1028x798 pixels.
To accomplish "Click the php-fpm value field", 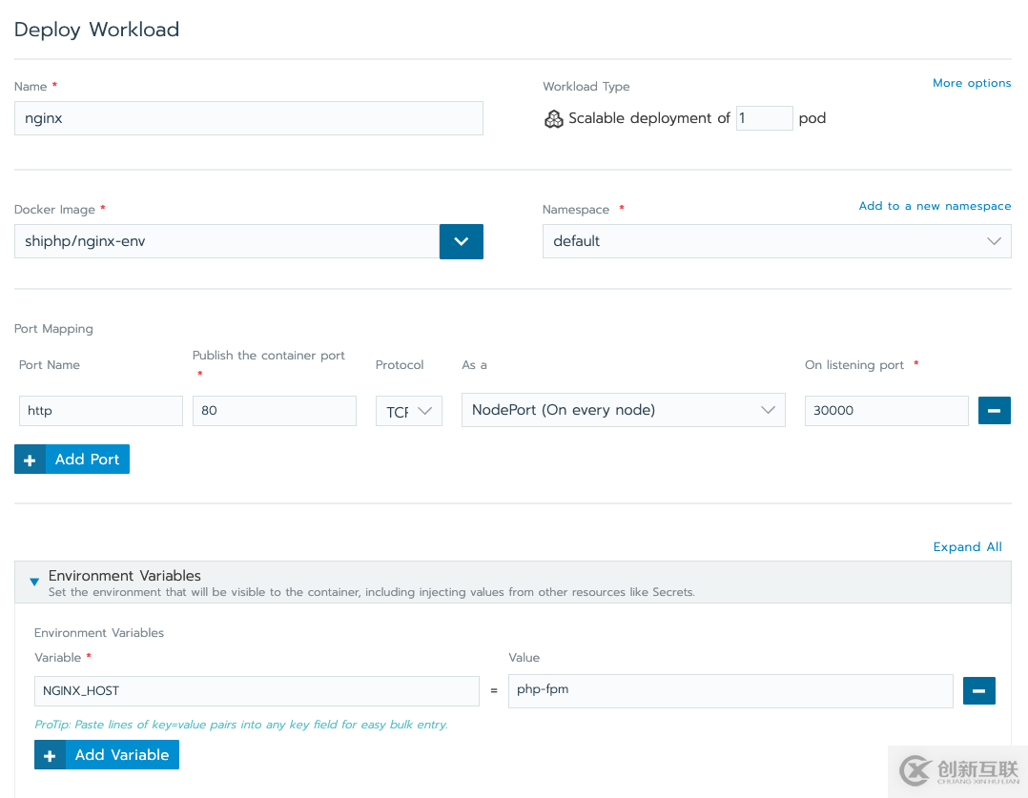I will pos(730,691).
